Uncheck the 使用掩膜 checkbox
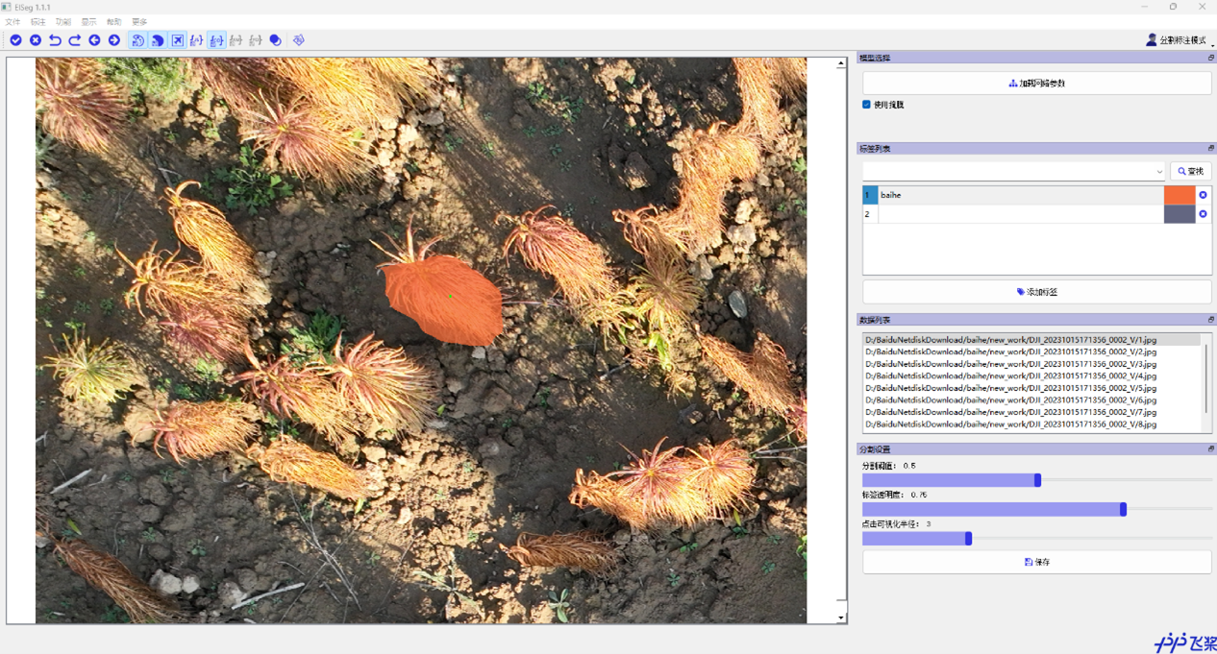The width and height of the screenshot is (1217, 654). click(x=866, y=104)
